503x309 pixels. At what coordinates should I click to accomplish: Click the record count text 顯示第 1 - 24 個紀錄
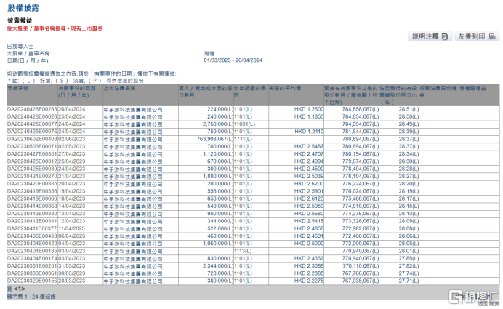31,297
